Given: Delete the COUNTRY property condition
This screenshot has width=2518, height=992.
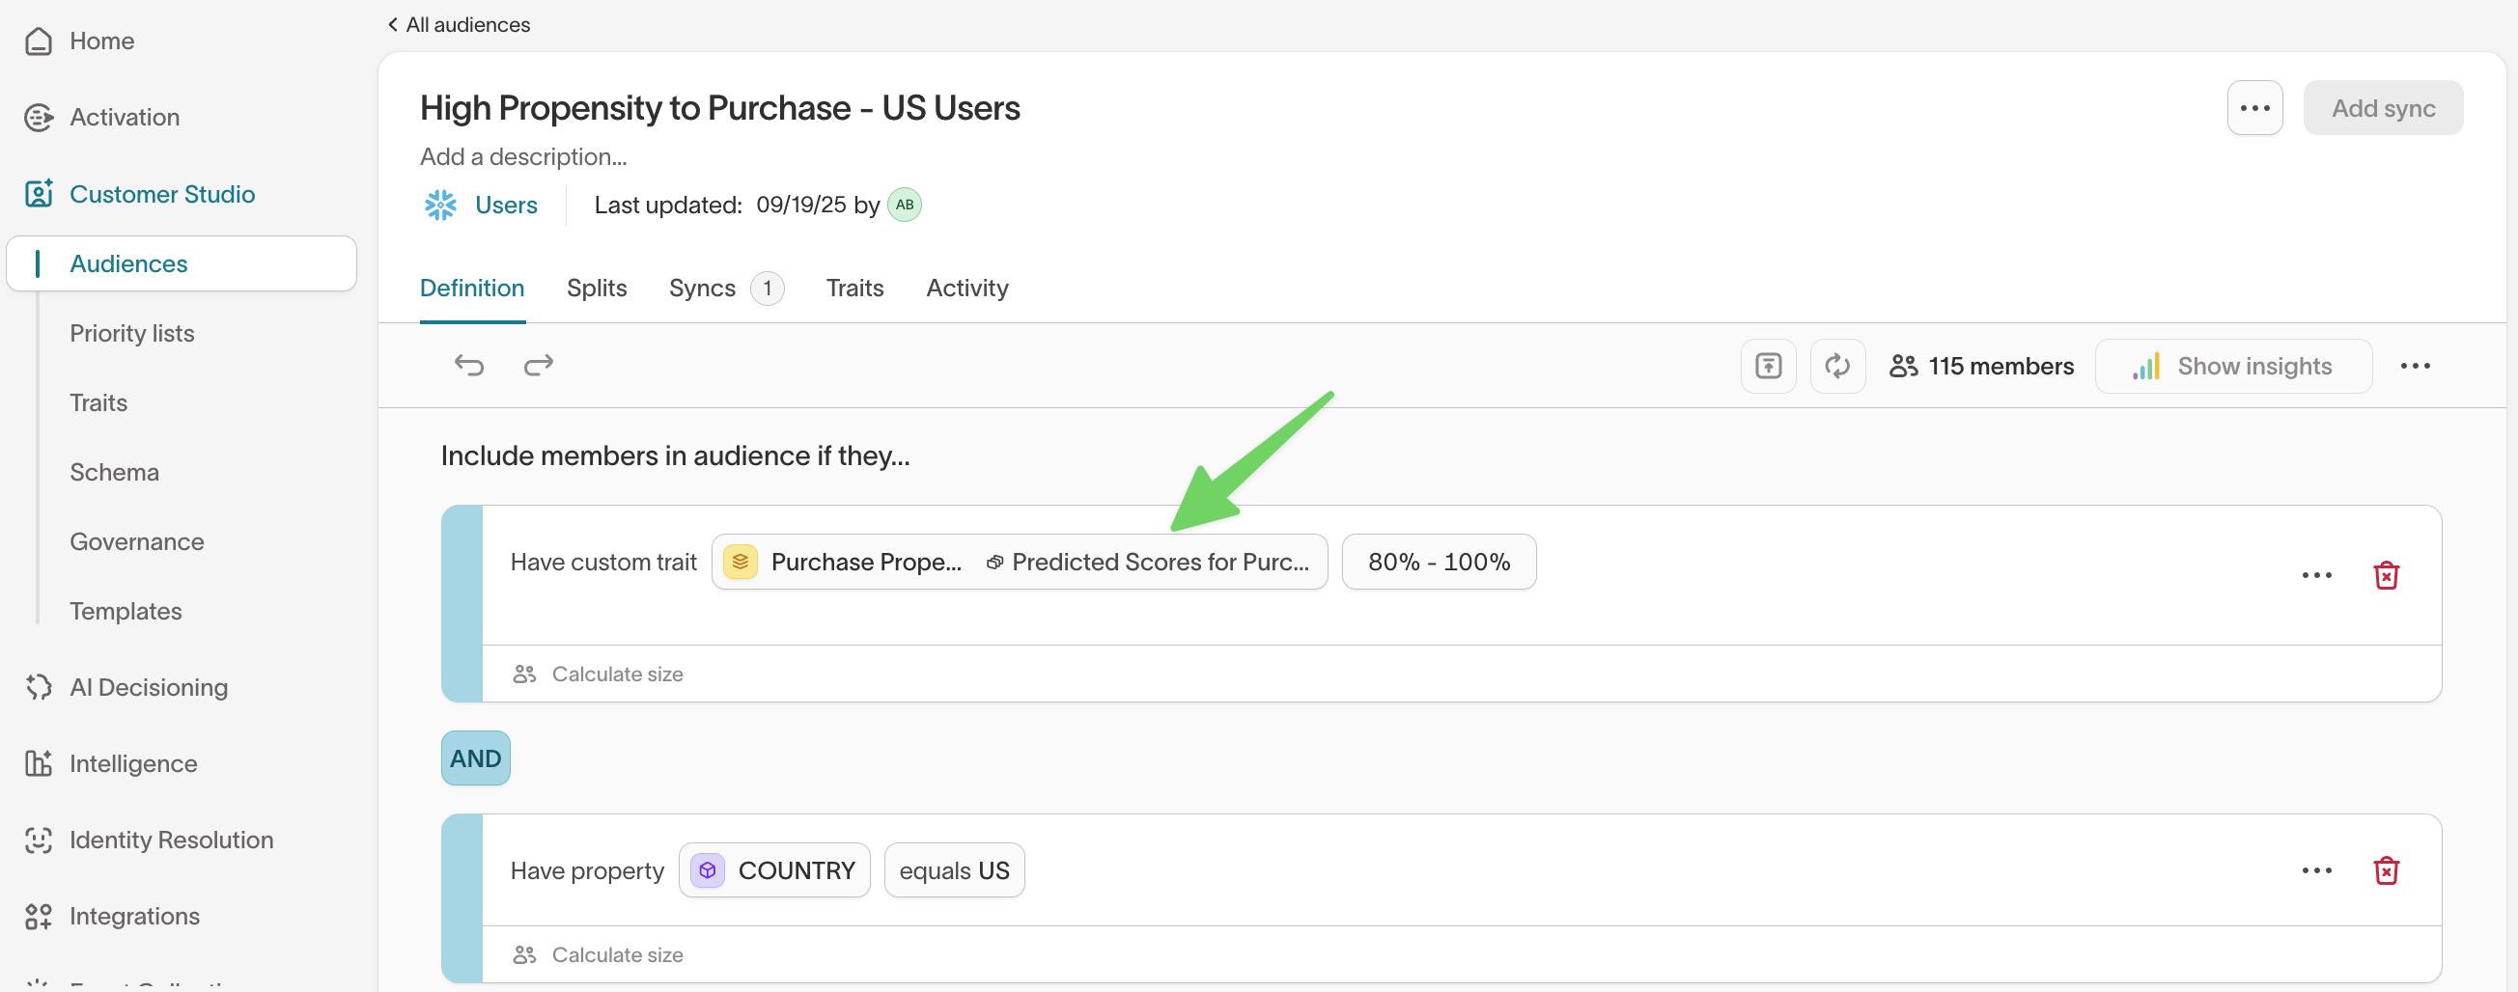Looking at the screenshot, I should click(x=2385, y=869).
